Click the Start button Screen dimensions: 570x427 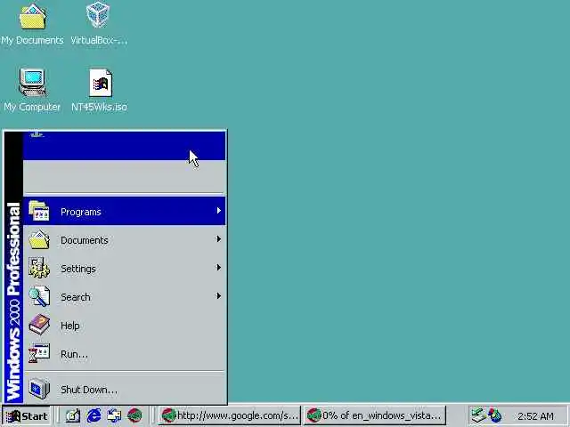[x=27, y=415]
